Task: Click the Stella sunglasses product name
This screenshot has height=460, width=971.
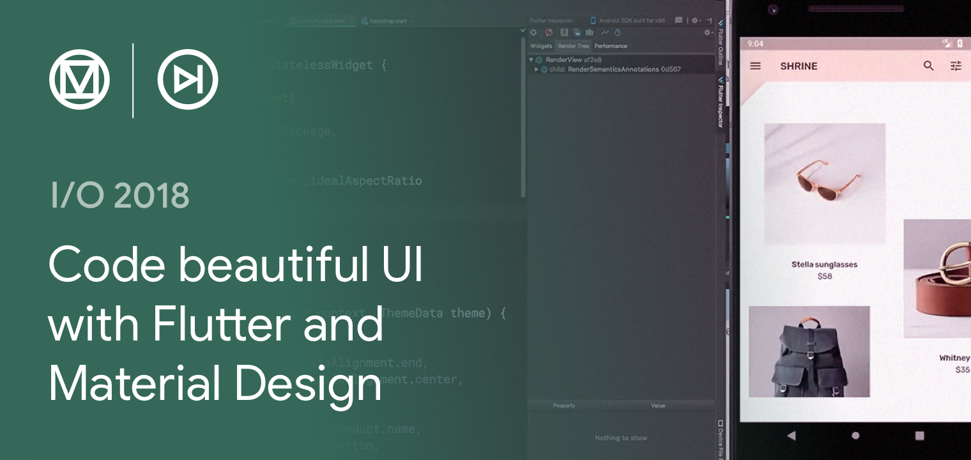Action: point(825,264)
